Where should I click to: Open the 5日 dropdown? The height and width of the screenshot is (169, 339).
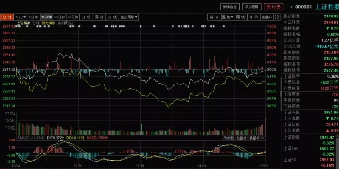coord(21,17)
